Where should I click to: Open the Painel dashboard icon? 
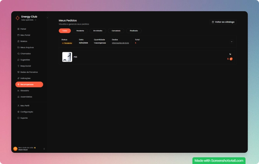coord(18,29)
